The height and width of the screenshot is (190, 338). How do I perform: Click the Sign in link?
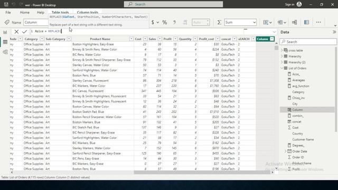(x=289, y=5)
